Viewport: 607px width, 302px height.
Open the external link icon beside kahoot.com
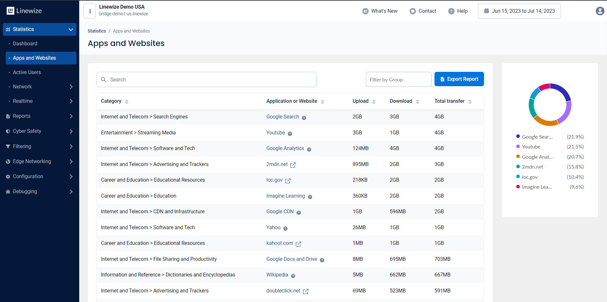298,244
